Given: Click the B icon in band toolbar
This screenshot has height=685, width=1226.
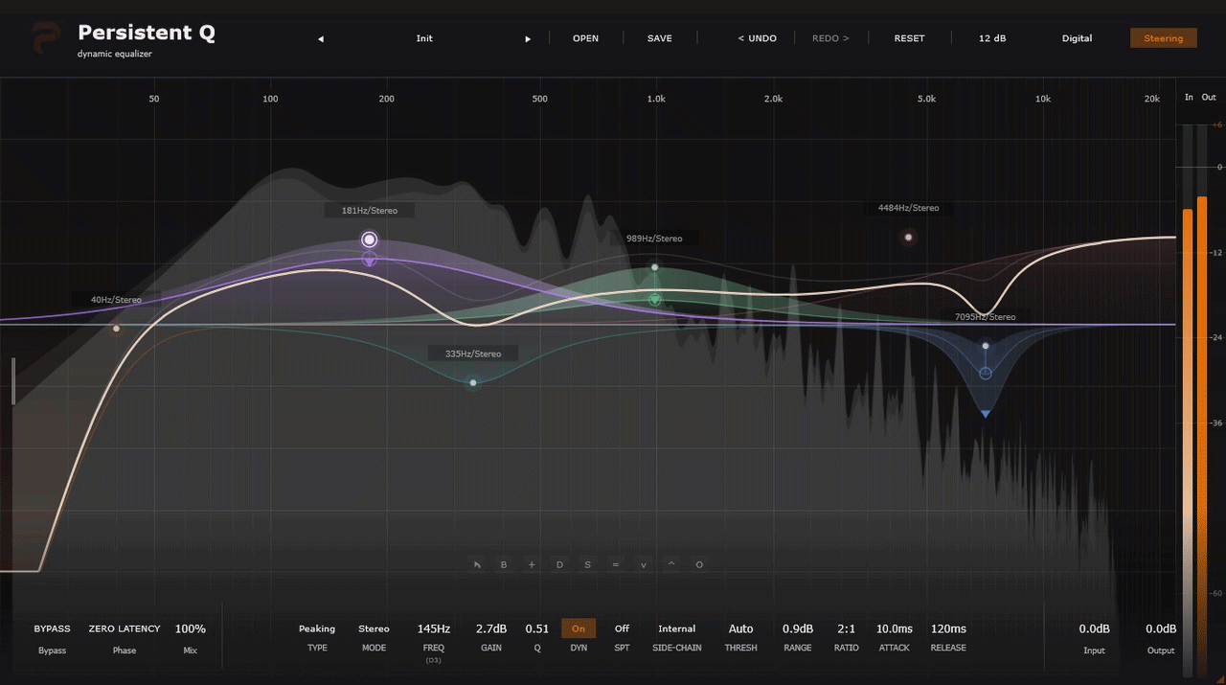Looking at the screenshot, I should 504,564.
